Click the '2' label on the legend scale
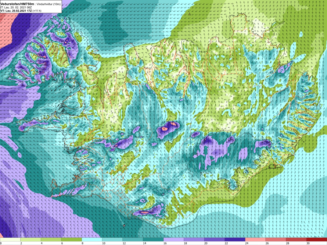This screenshot has width=327, height=245. click(21, 243)
